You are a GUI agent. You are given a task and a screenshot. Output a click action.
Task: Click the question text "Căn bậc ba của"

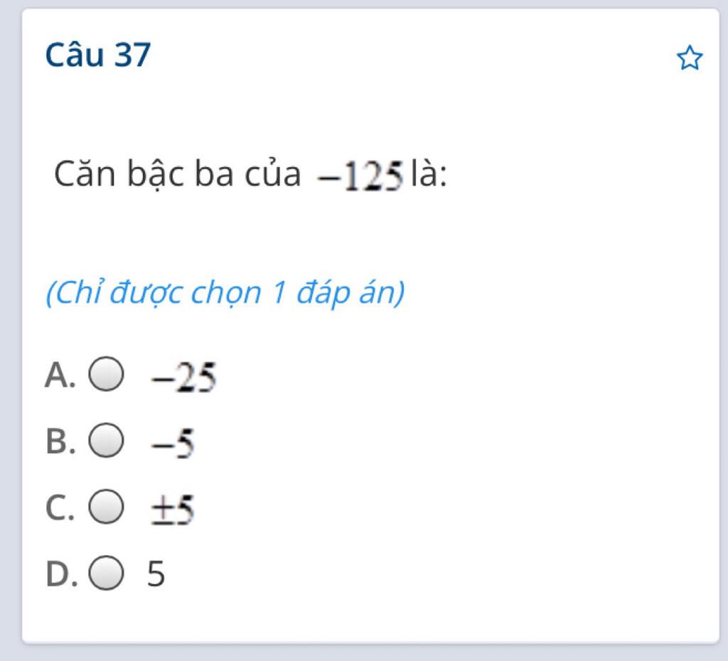click(x=178, y=176)
